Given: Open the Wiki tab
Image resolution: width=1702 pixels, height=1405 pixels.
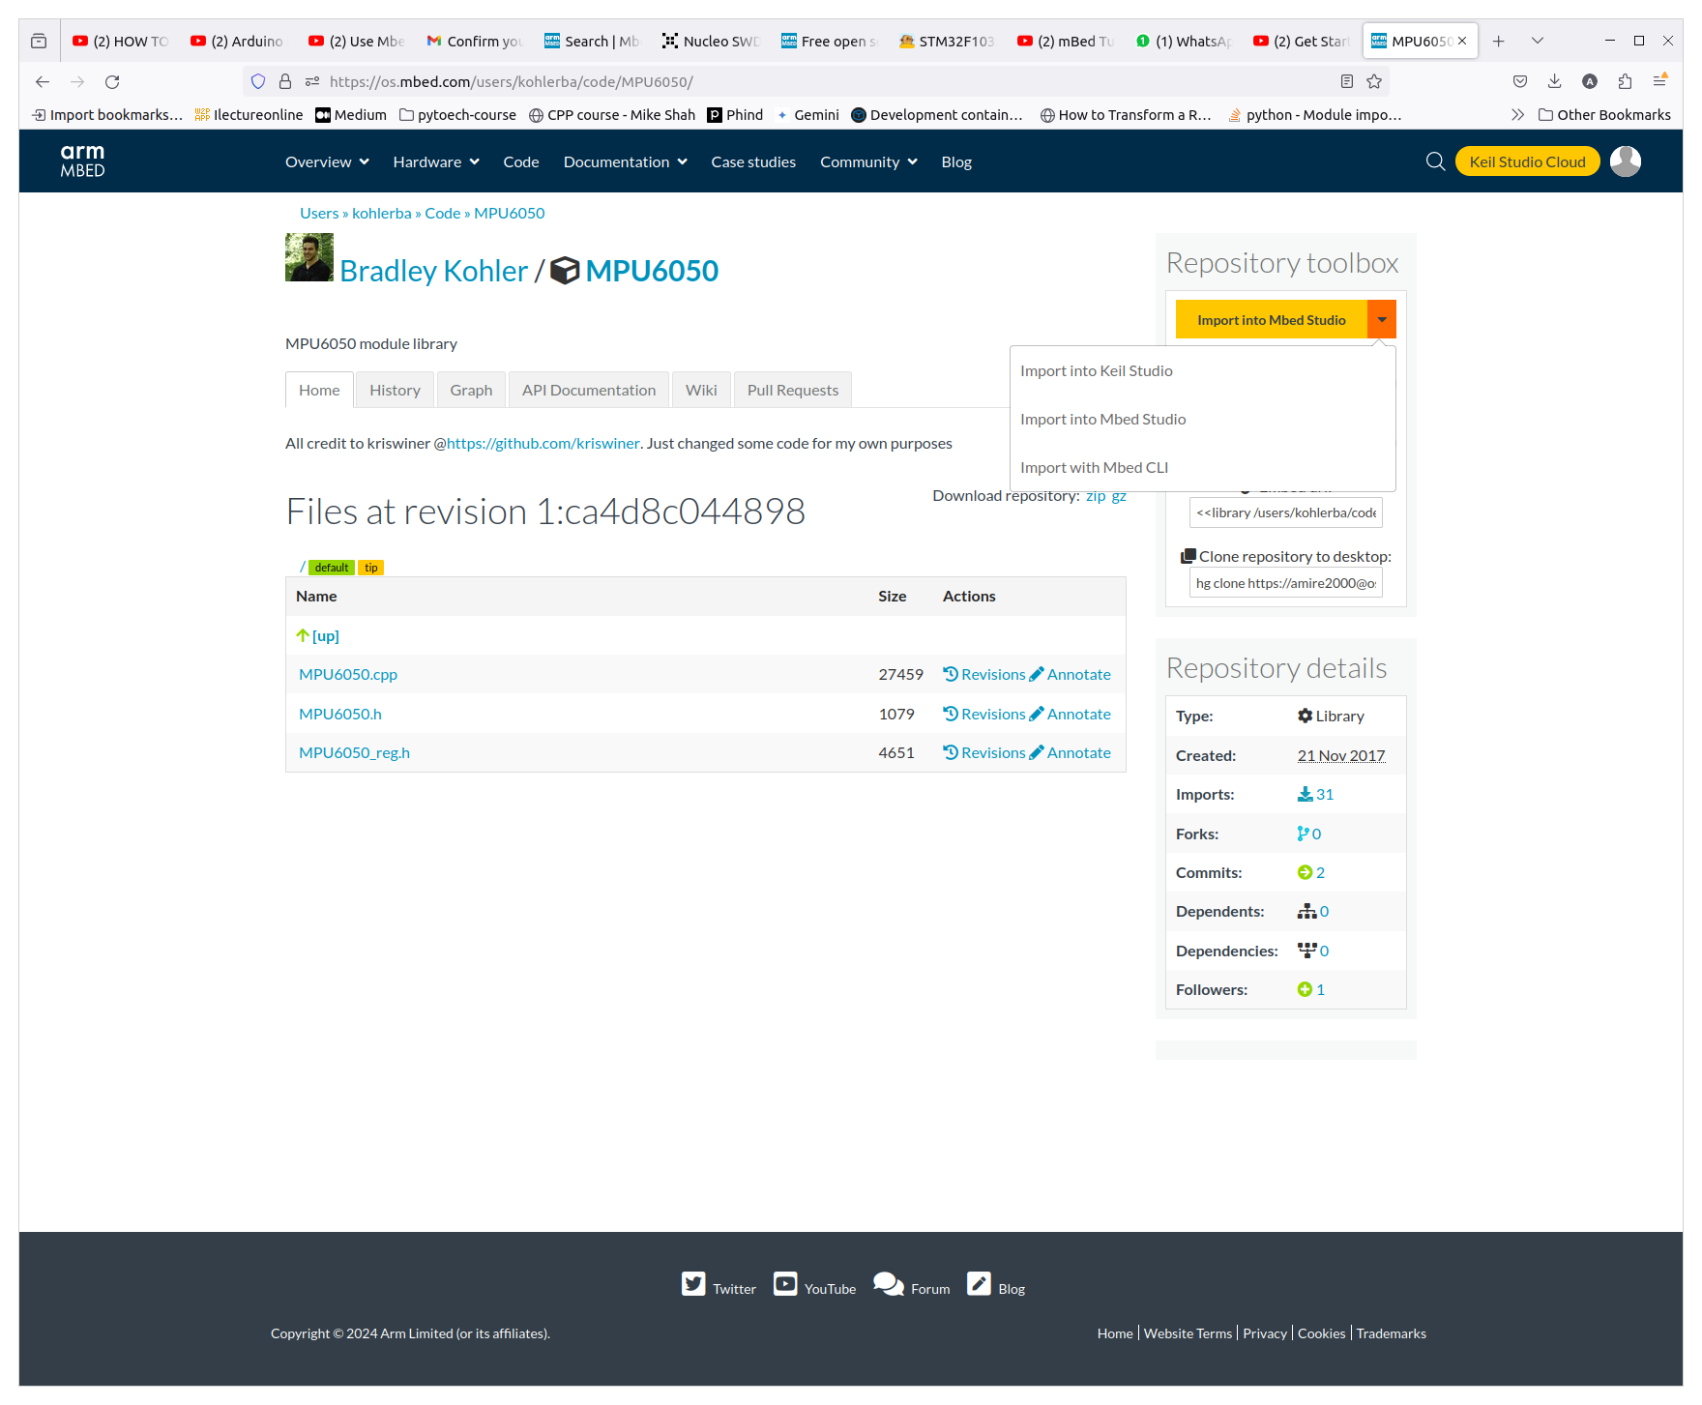Looking at the screenshot, I should click(x=701, y=391).
